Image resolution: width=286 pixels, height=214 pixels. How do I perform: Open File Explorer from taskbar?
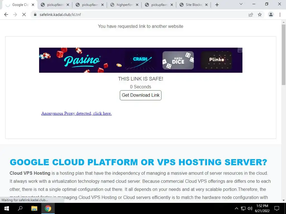point(34,208)
